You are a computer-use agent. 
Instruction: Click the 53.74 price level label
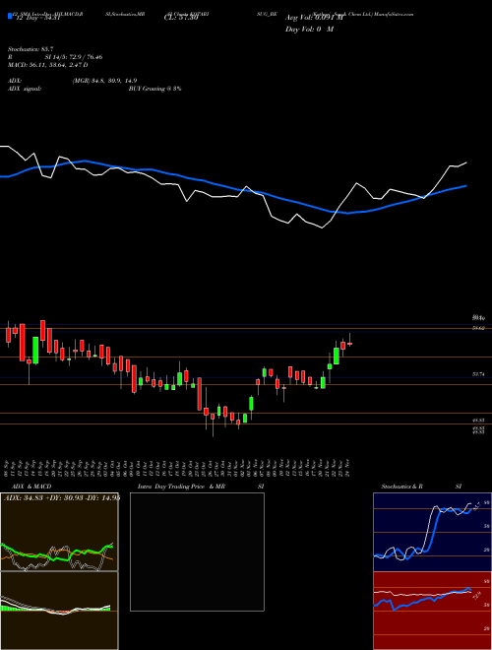point(478,374)
